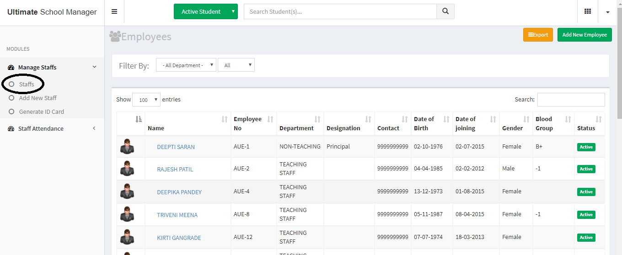Open the Active Student dropdown

pos(206,11)
